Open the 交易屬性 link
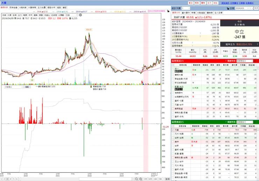Image resolution: width=259 pixels, height=181 pixels. click(234, 3)
